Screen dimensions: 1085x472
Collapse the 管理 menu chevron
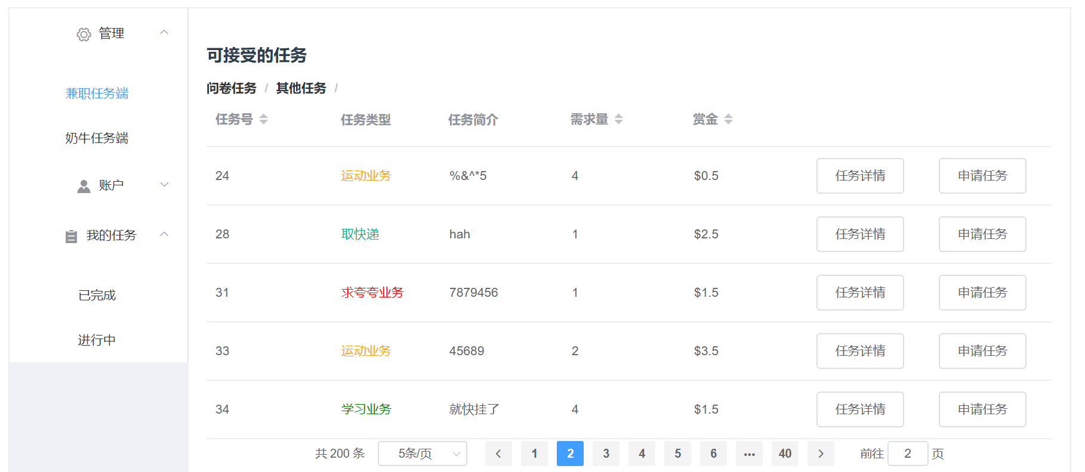[x=164, y=32]
